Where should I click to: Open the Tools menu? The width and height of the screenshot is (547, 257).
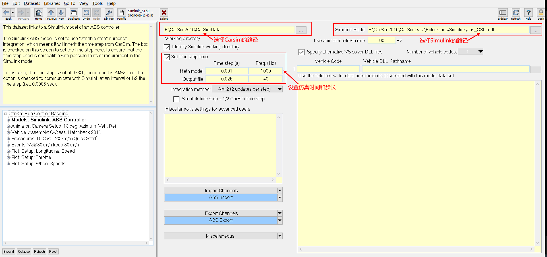(98, 3)
